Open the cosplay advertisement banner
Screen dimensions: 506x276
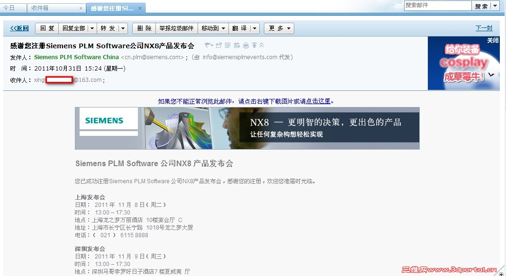[x=463, y=63]
